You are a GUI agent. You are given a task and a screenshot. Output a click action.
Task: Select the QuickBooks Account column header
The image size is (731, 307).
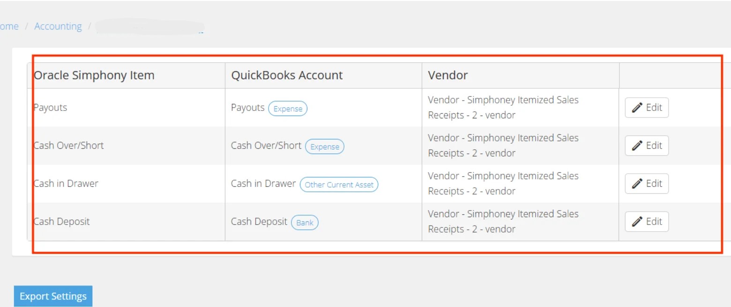pos(287,75)
